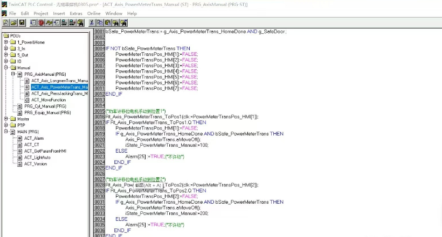Open the Project menu
The image size is (442, 237).
click(x=41, y=13)
